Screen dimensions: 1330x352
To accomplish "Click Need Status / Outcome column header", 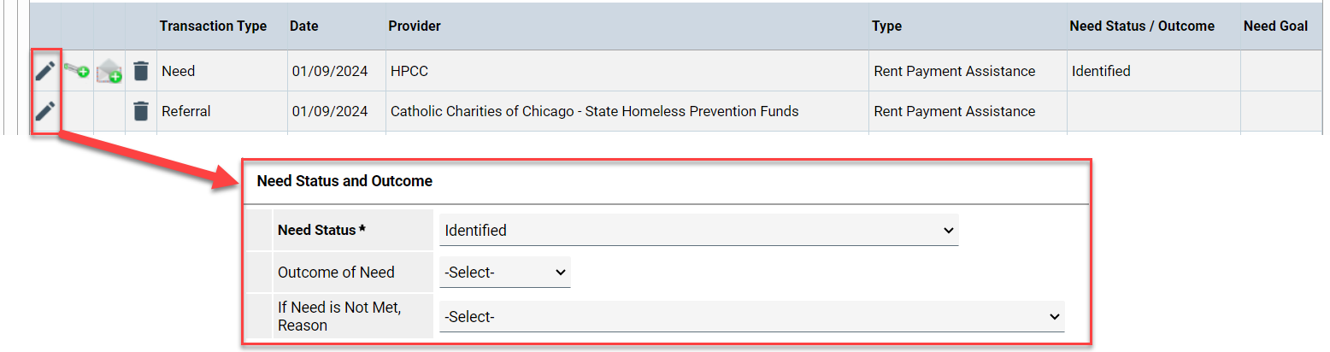I will click(x=1142, y=26).
